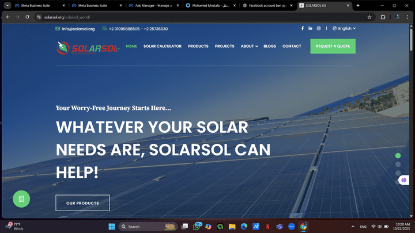View site information icon in address bar
The height and width of the screenshot is (233, 415).
coord(39,17)
